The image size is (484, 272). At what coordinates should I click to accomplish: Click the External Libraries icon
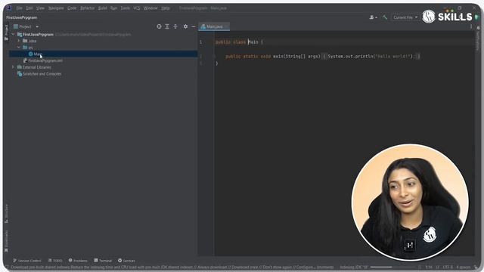20,67
